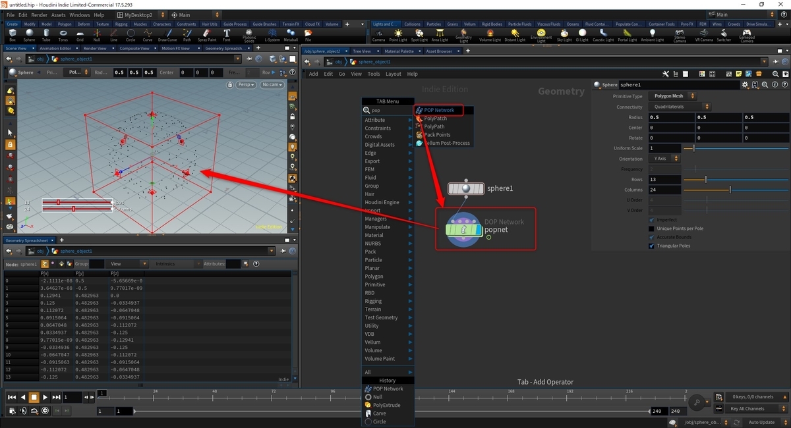Add a Sky Light from the lights shelf
Image resolution: width=791 pixels, height=428 pixels.
(x=565, y=34)
